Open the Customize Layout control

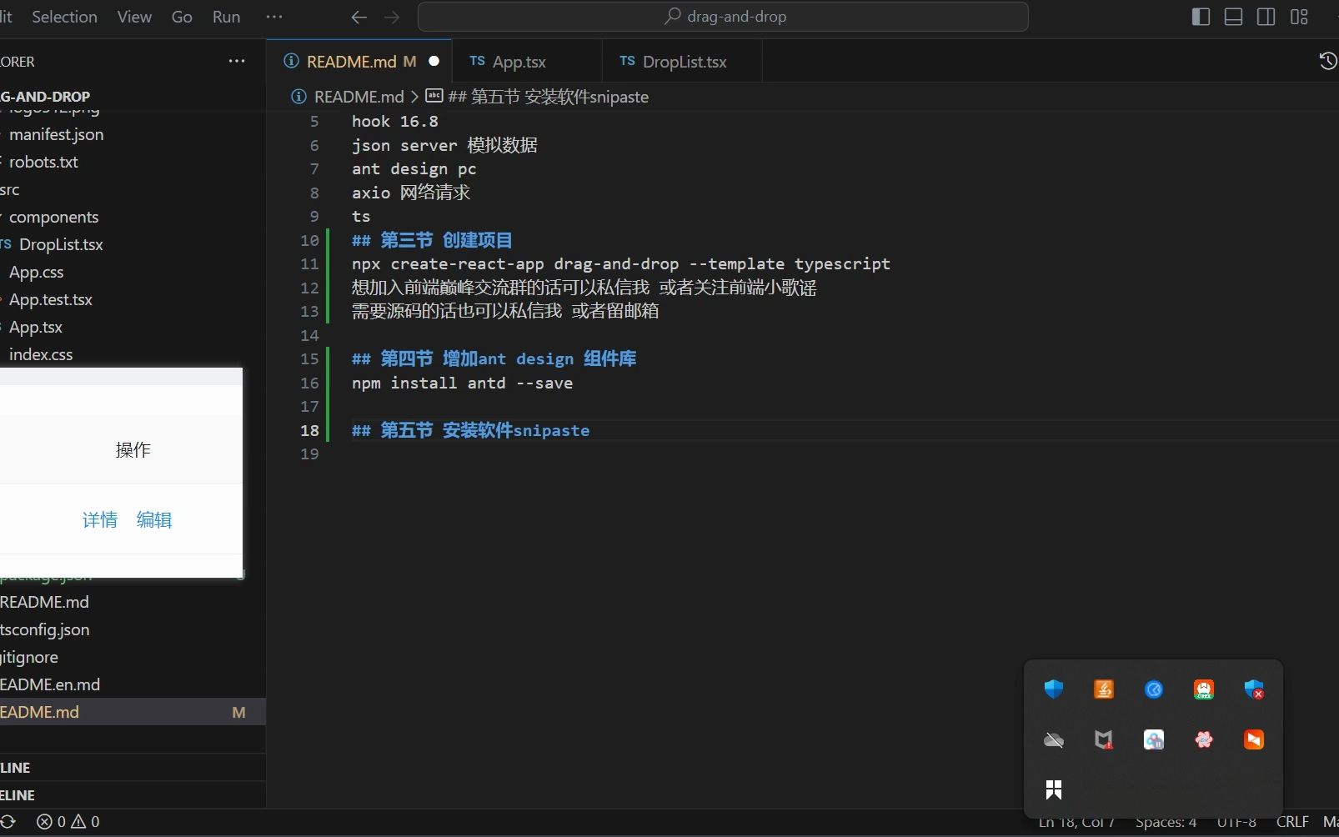pyautogui.click(x=1298, y=17)
